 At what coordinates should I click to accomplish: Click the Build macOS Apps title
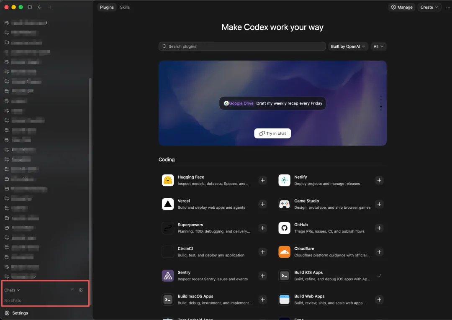point(195,297)
